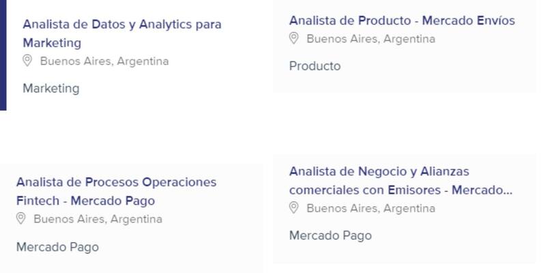Click location pin in Negocio y Alianzas card

[x=294, y=207]
